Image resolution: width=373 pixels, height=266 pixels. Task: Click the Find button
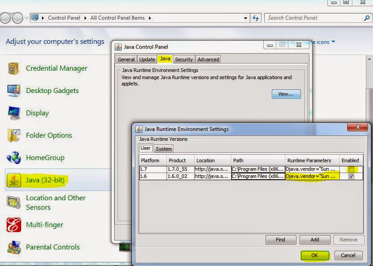(281, 240)
